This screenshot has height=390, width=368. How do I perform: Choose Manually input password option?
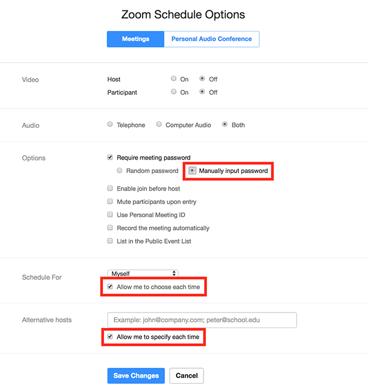pyautogui.click(x=193, y=171)
